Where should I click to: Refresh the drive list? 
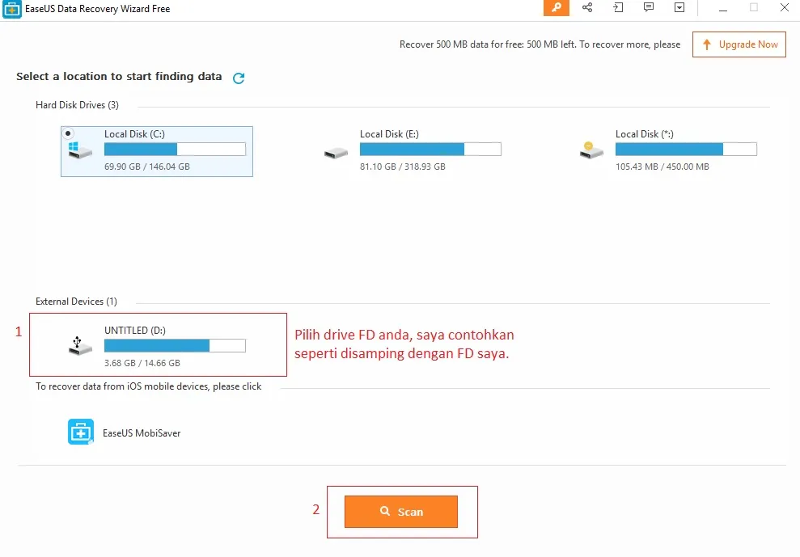[238, 77]
